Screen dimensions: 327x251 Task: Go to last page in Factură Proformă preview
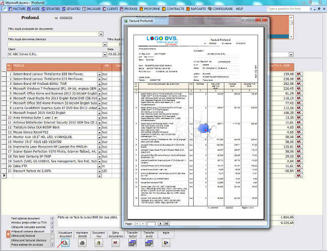(x=167, y=224)
